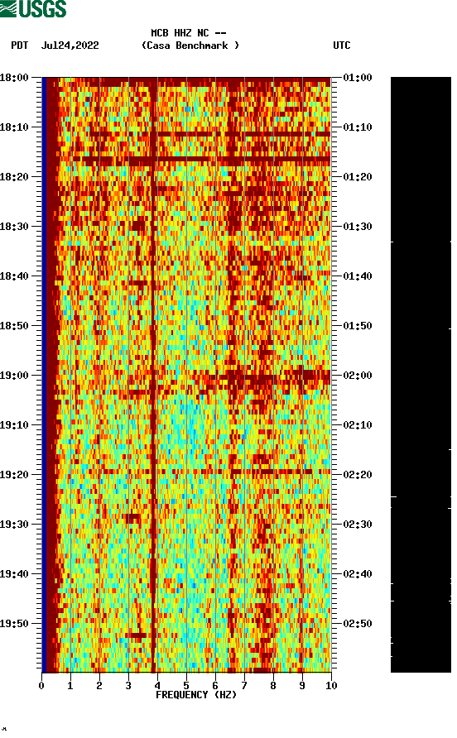Click the 19:30 PDT time label

pyautogui.click(x=14, y=525)
